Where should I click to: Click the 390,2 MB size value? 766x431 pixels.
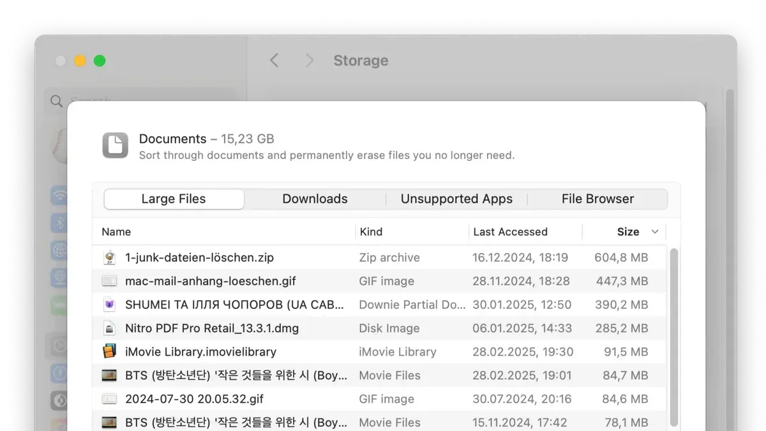pos(622,305)
